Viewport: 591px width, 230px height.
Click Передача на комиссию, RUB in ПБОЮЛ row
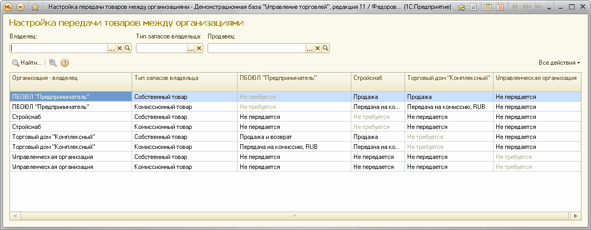pyautogui.click(x=449, y=107)
